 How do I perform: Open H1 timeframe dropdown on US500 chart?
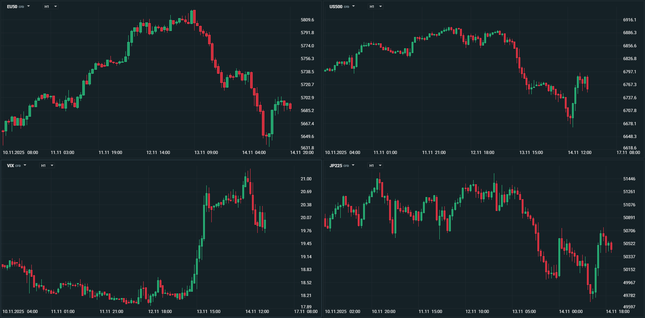tap(376, 6)
